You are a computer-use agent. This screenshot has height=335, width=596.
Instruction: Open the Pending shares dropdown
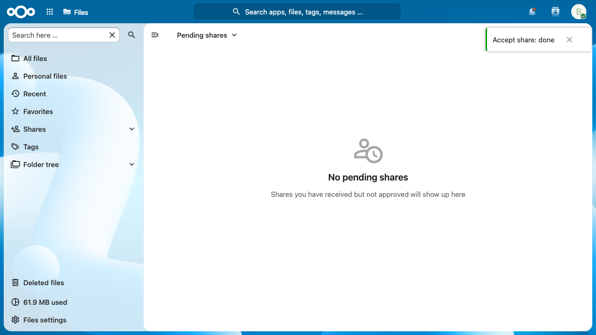[207, 35]
